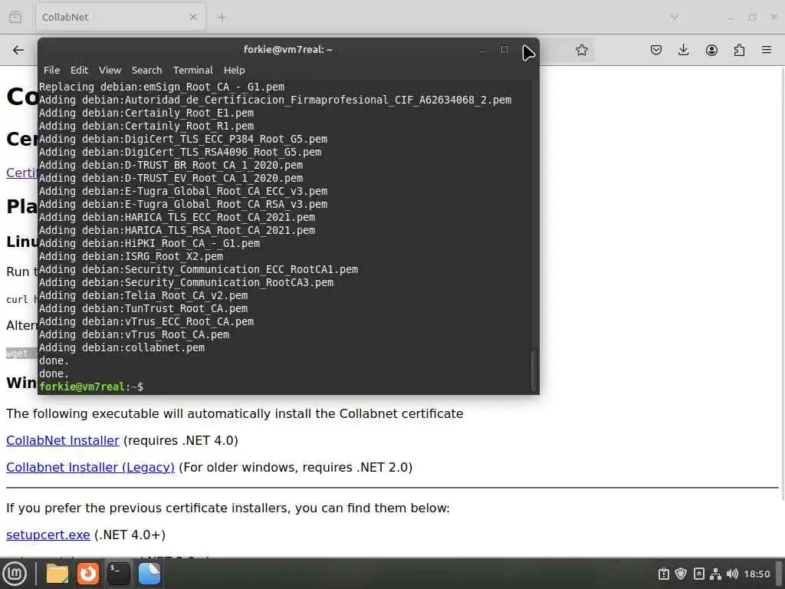Open the network connections tray icon
785x589 pixels.
[715, 574]
